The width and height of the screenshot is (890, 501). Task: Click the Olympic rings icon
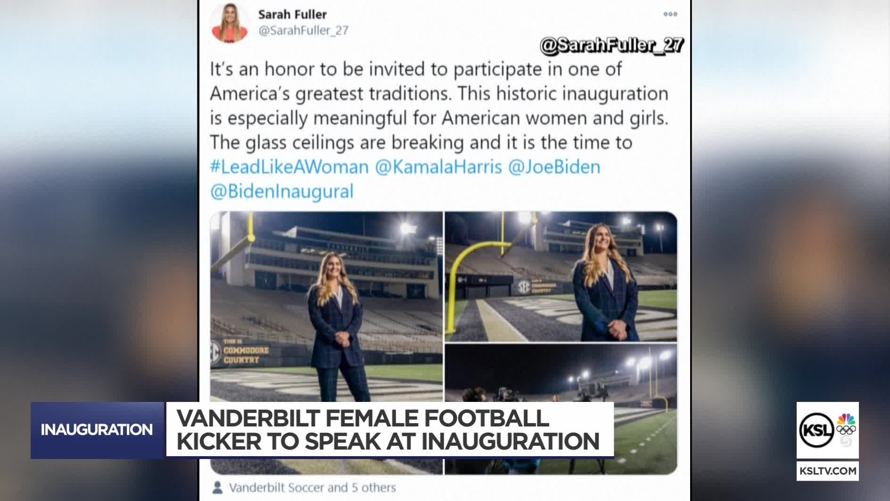(846, 430)
